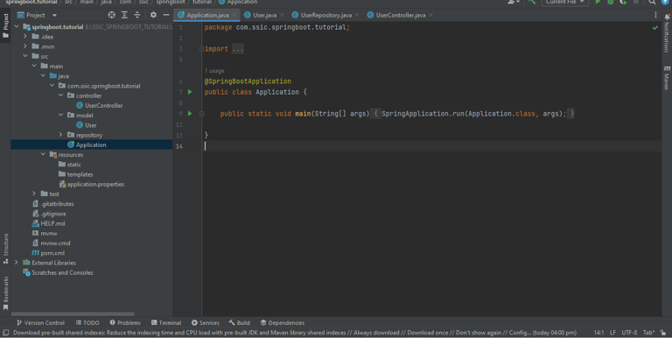Expand the .idea folder

[x=25, y=37]
